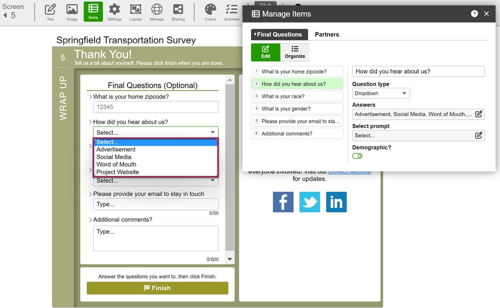Screen dimensions: 500x308
Task: Click the green Finish button
Action: (x=157, y=288)
